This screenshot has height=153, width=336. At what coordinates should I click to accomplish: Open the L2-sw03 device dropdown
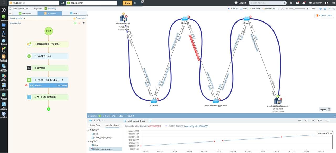point(96,121)
